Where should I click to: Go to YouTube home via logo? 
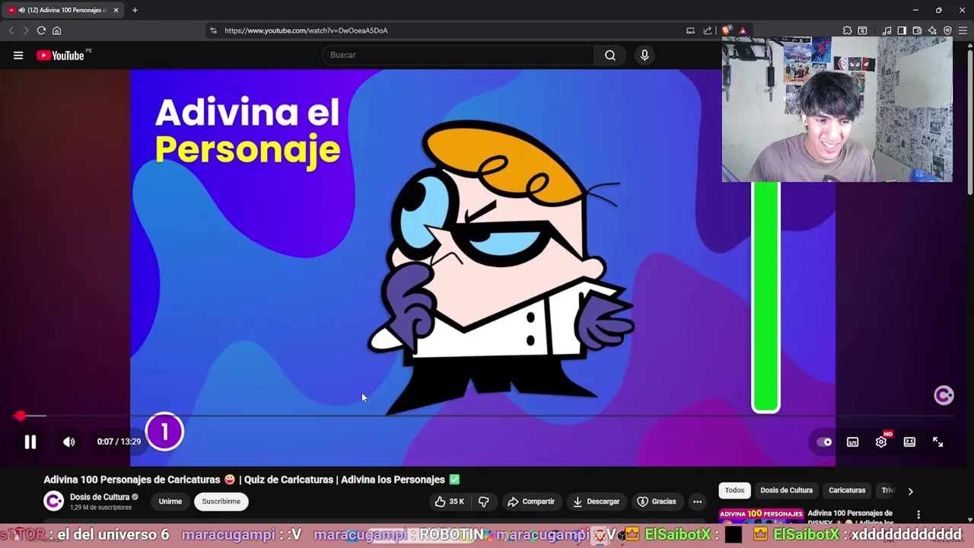tap(62, 55)
